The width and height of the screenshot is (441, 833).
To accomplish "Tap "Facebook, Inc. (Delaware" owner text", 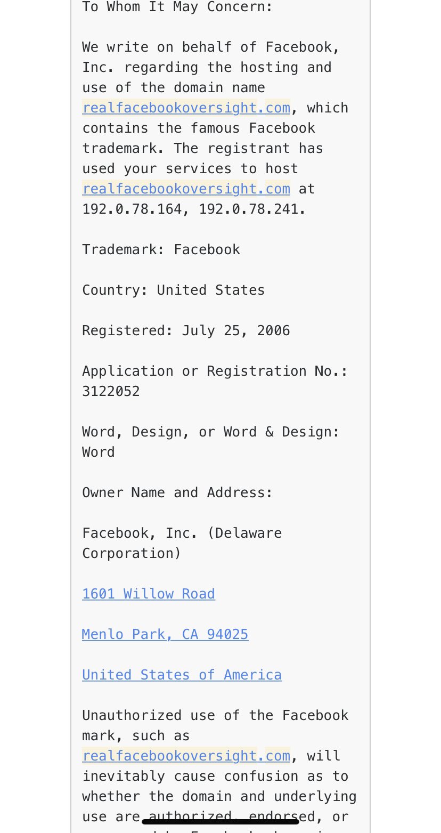I will click(182, 533).
